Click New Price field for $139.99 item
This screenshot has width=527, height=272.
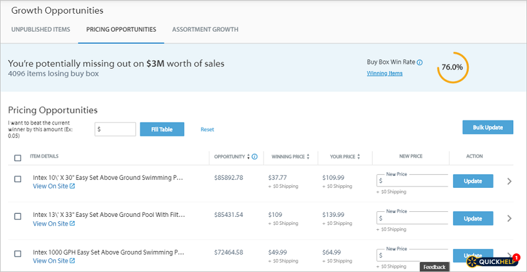412,218
